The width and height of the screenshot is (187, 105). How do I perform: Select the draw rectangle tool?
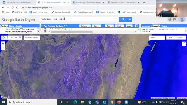pyautogui.click(x=20, y=38)
